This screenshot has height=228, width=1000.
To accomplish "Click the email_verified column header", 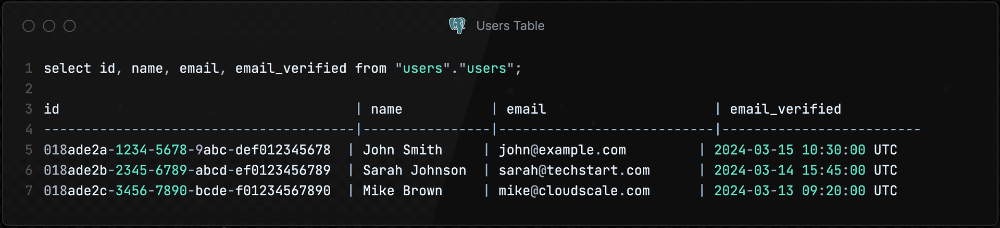I will (x=785, y=109).
